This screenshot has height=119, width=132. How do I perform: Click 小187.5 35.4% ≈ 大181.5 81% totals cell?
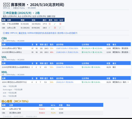point(67,48)
